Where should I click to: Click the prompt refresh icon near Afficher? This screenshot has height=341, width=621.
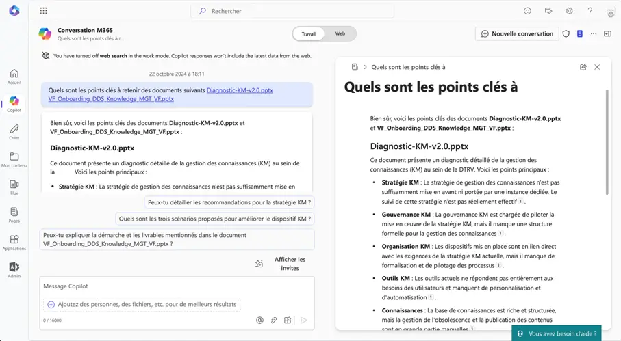(259, 264)
